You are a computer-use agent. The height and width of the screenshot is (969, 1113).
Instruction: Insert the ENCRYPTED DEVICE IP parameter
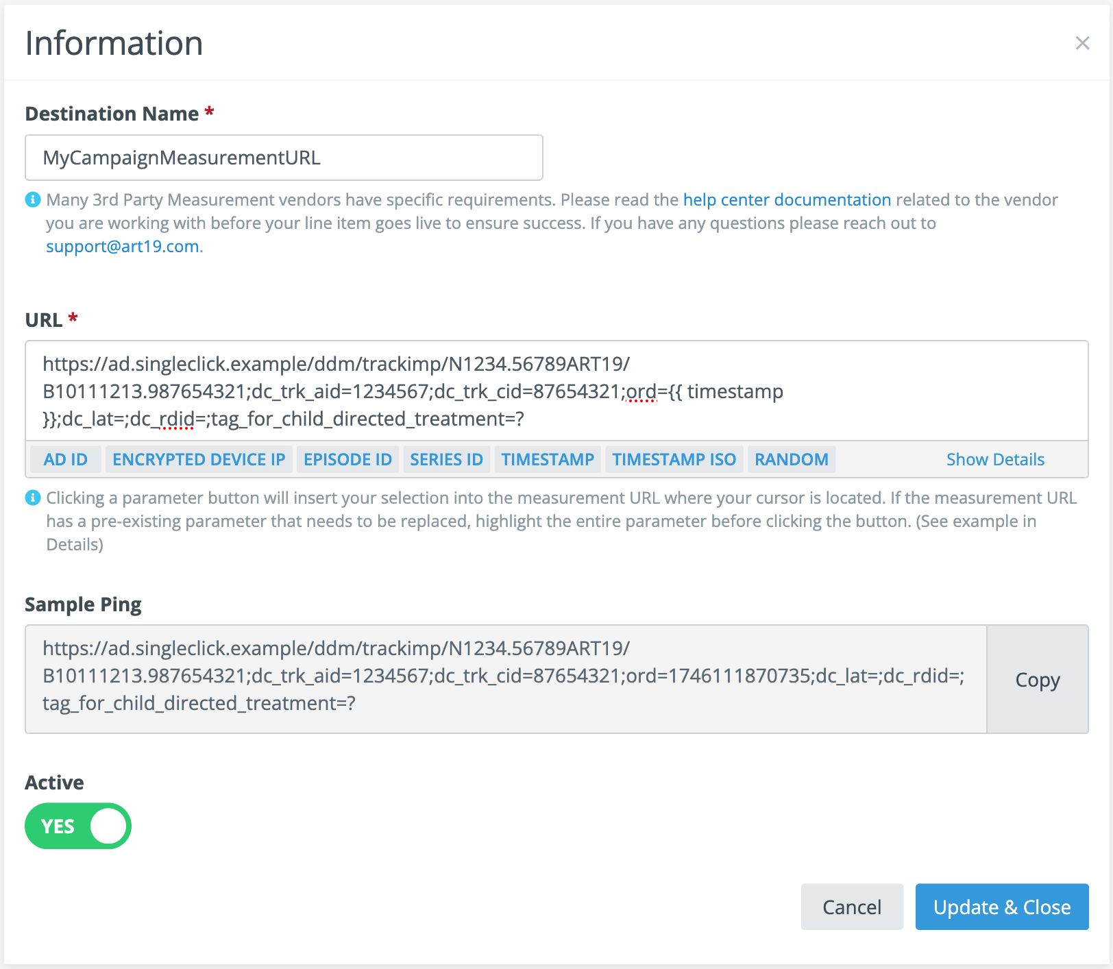click(x=199, y=459)
